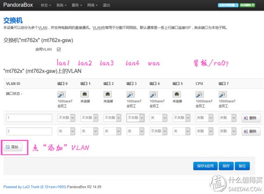Screen dimensions: 264x194
Task: Click the port 4 status icon
Action: pyautogui.click(x=153, y=94)
